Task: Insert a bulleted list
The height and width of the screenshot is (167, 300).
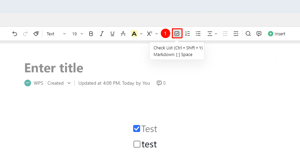Action: 198,34
